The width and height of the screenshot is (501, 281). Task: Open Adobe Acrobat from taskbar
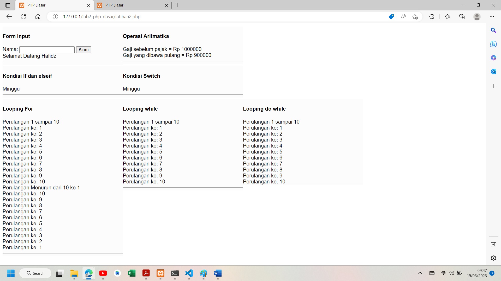[x=146, y=273]
